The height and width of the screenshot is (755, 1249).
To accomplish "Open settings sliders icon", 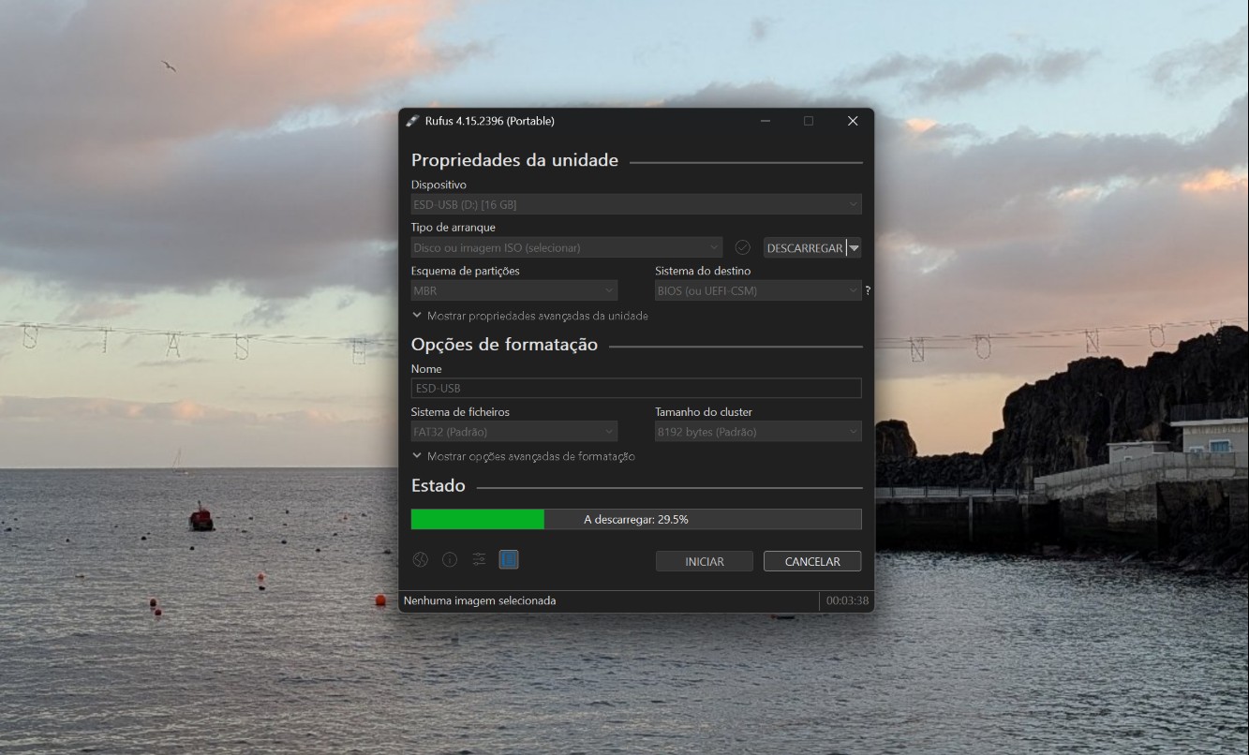I will tap(479, 559).
